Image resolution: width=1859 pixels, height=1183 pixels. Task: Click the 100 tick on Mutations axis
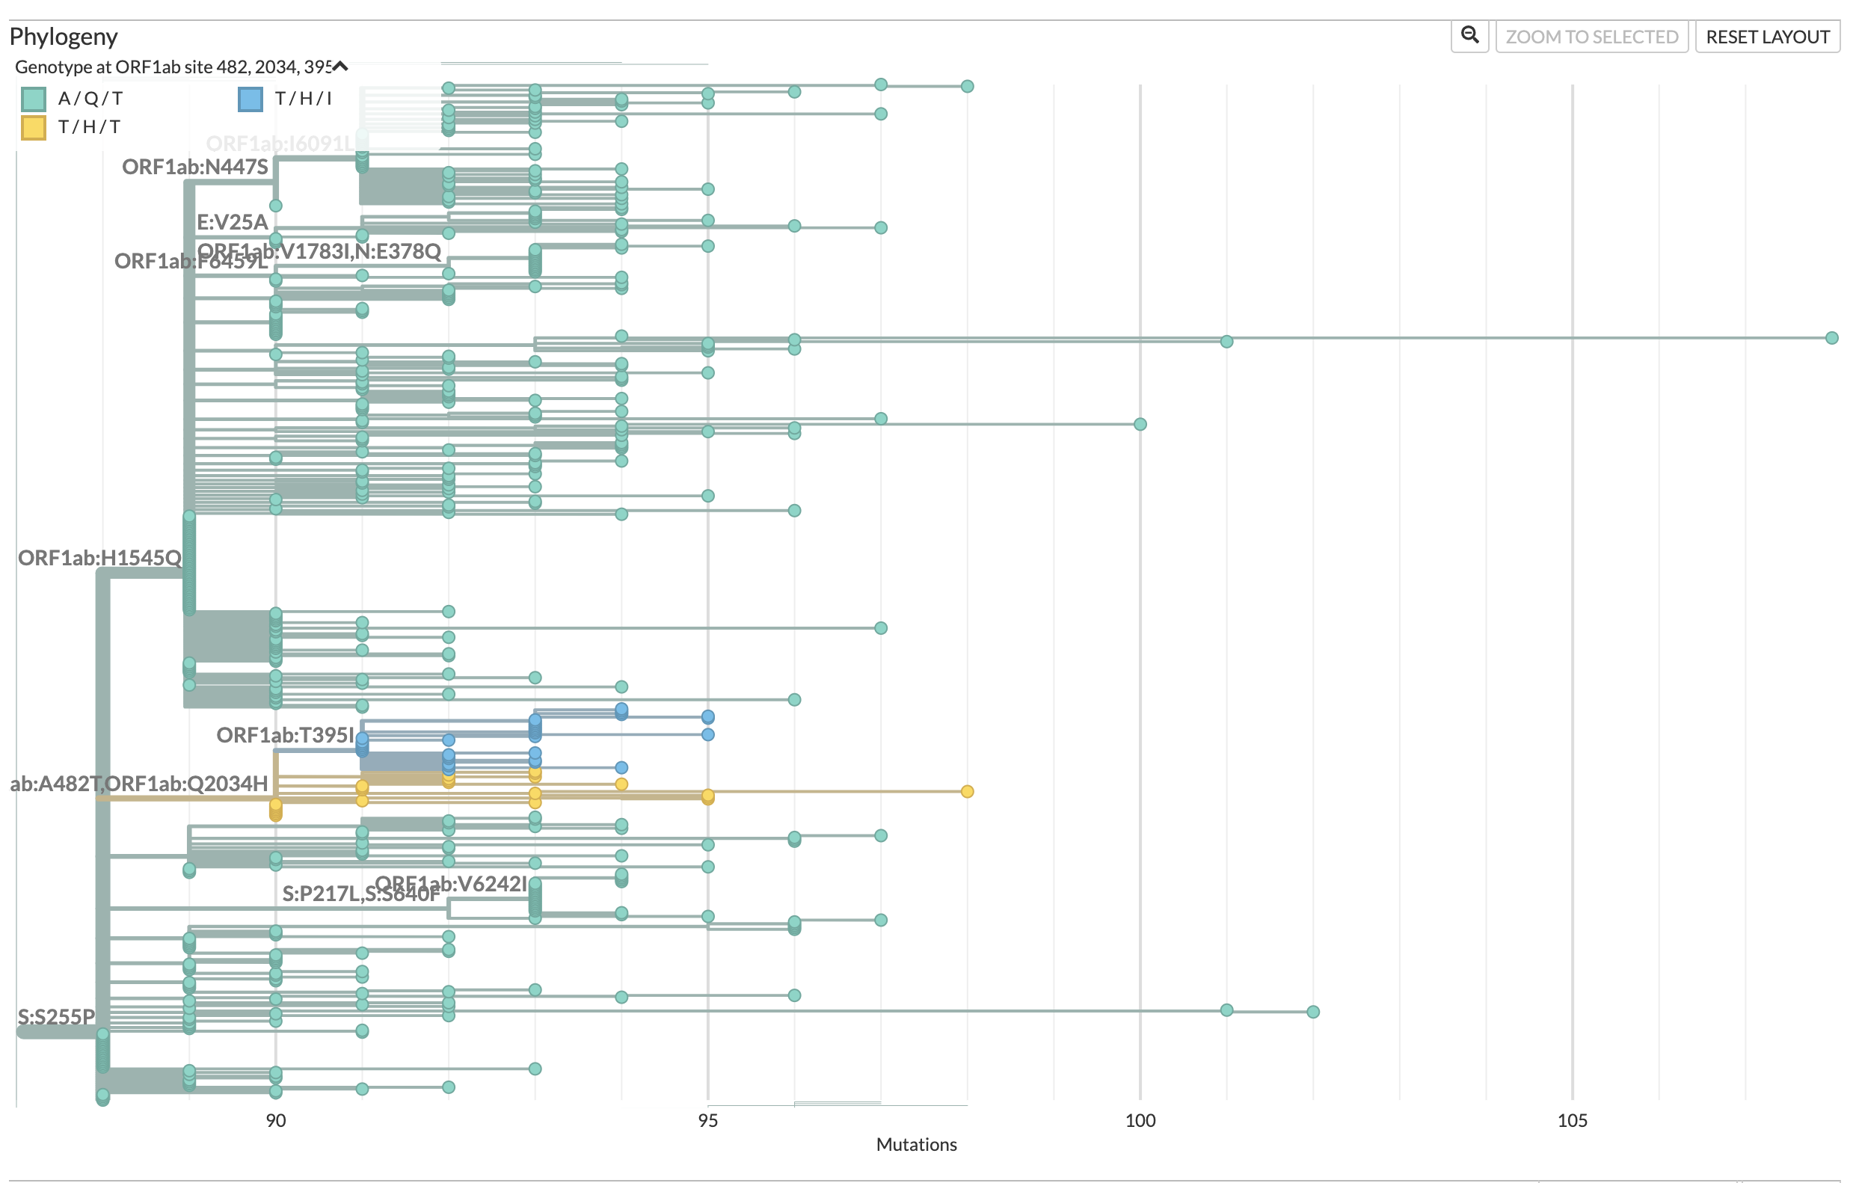point(1140,1120)
